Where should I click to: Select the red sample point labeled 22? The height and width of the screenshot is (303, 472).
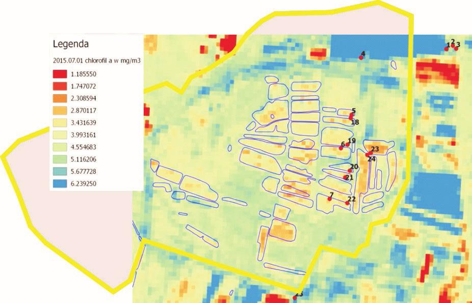(x=347, y=203)
